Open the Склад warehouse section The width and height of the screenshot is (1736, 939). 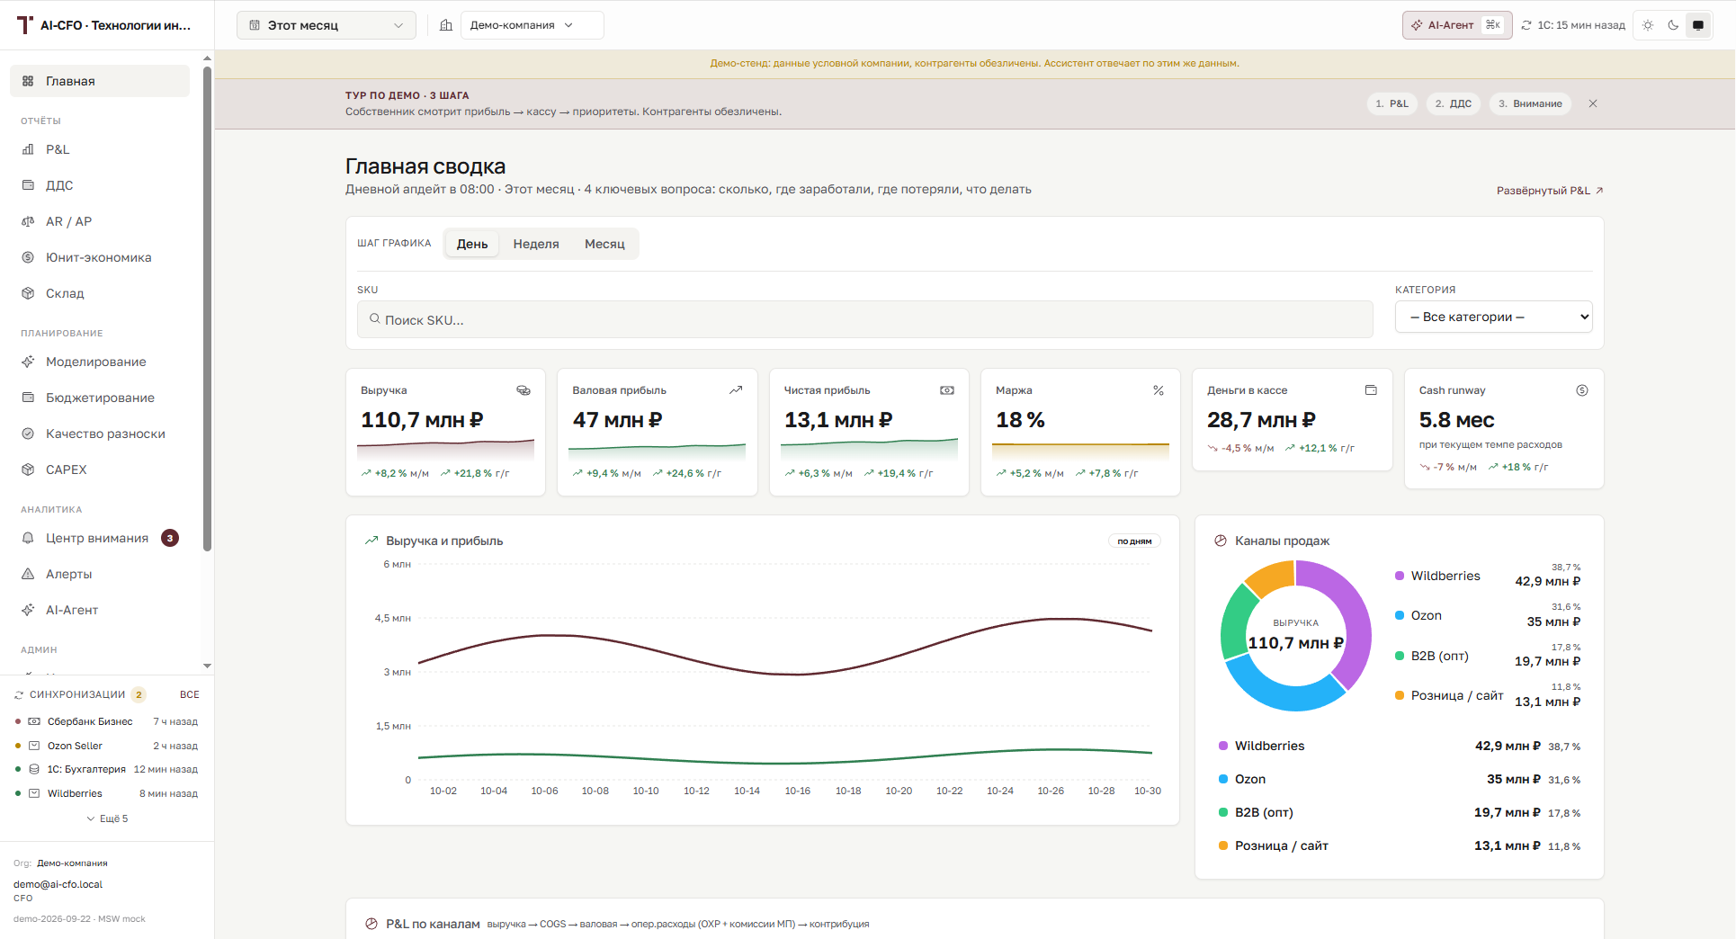[x=100, y=293]
